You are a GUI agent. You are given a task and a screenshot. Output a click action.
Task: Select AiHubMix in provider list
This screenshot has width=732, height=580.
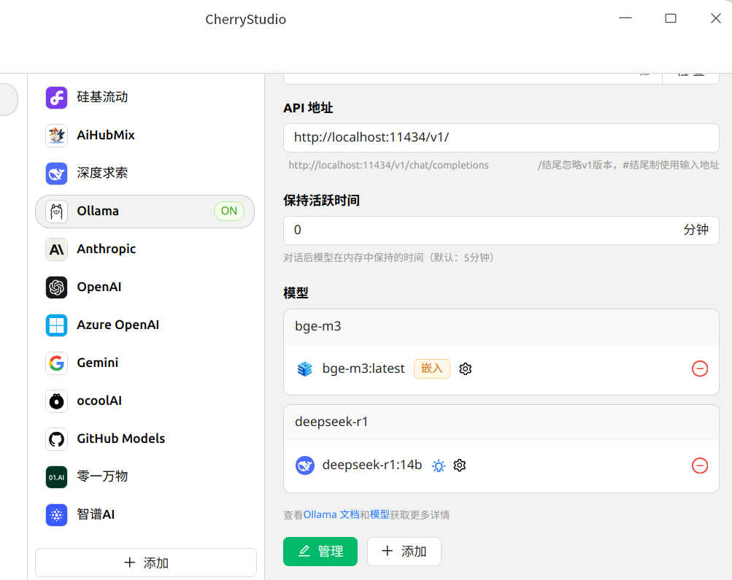(145, 135)
